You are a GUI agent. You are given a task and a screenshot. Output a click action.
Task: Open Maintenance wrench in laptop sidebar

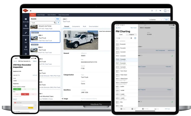click(26, 34)
